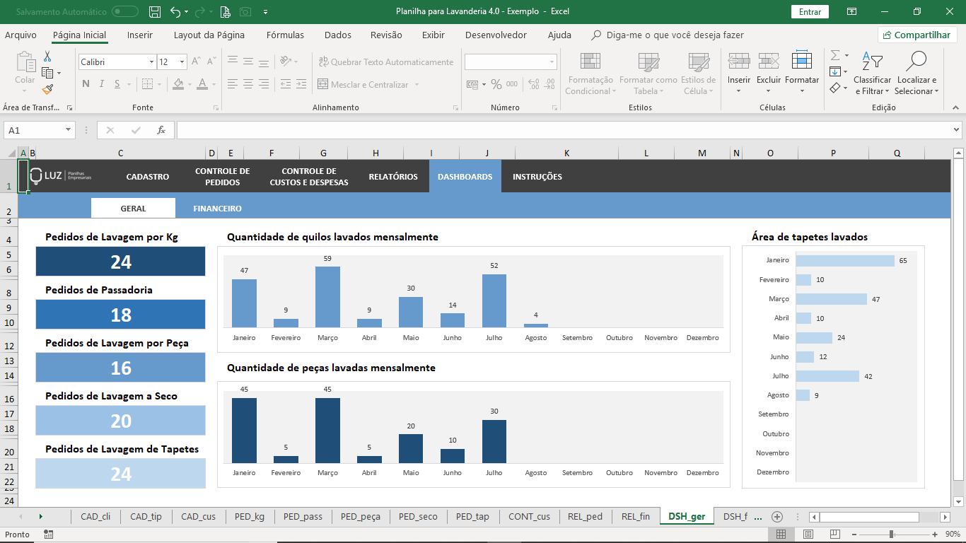Click the percent style icon
This screenshot has height=543, width=966.
coord(496,84)
